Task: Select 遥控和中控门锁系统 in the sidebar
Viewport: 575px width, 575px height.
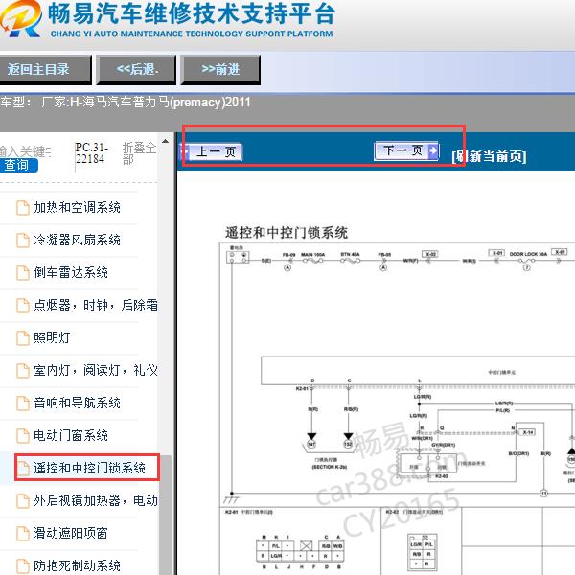Action: pyautogui.click(x=89, y=468)
